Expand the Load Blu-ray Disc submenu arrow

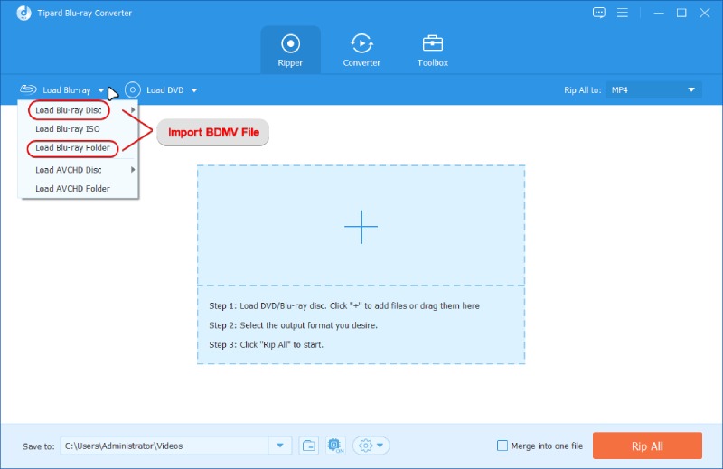click(x=132, y=110)
